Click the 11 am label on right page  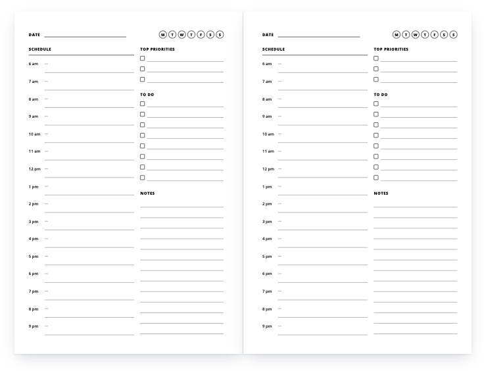(x=268, y=151)
